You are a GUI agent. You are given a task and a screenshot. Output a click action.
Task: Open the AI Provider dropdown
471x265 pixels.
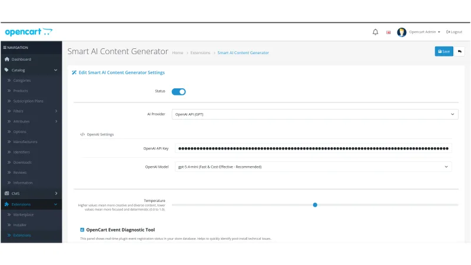point(315,114)
